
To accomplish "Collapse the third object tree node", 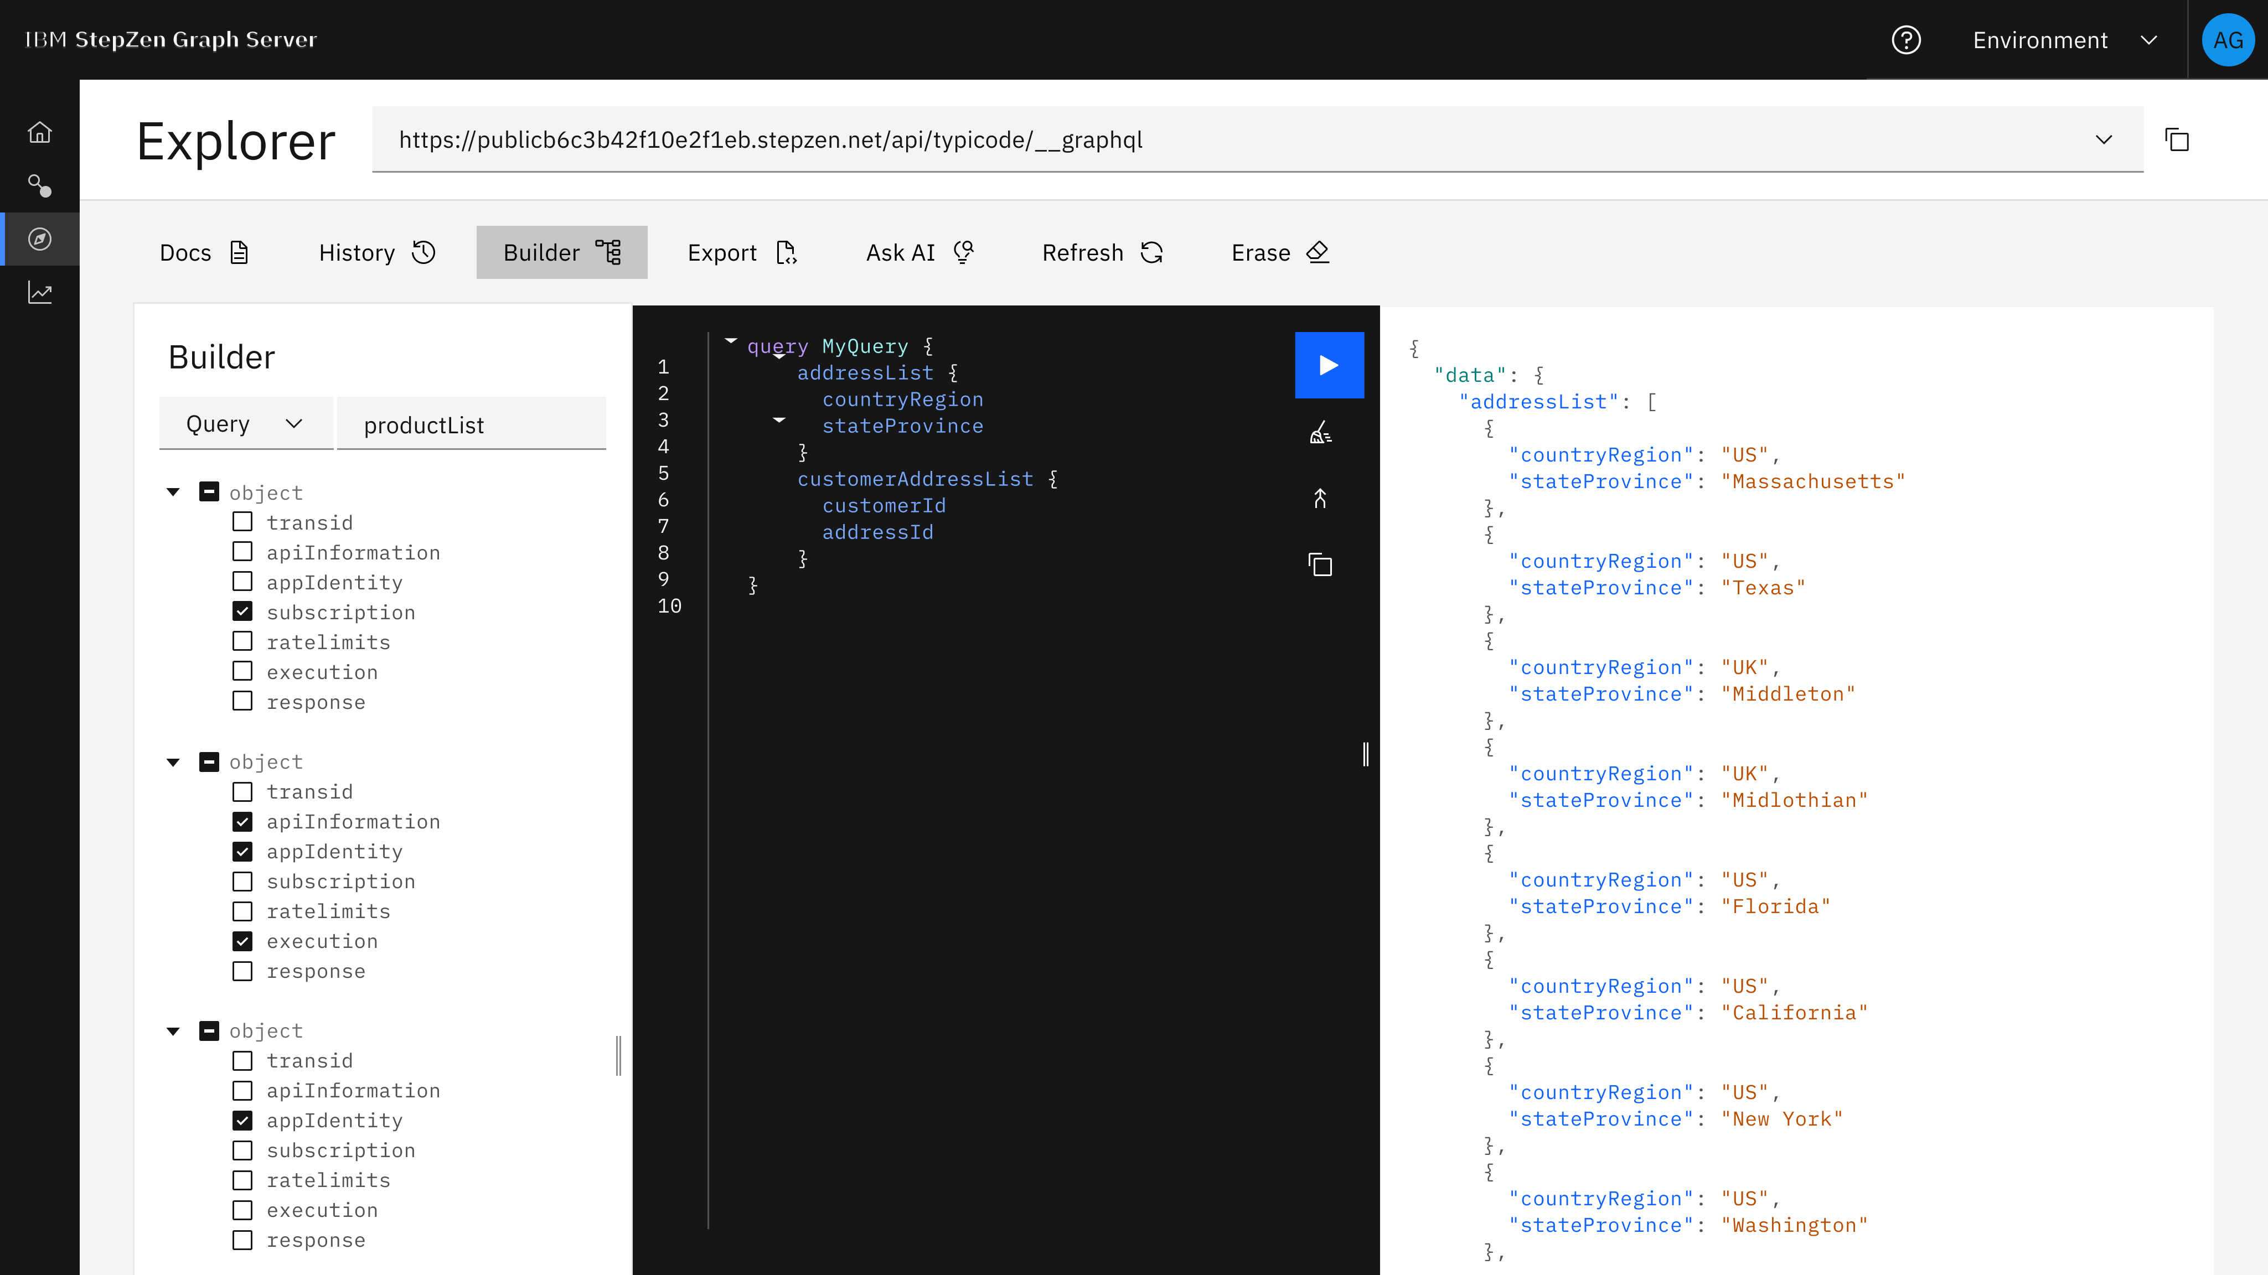I will 173,1030.
